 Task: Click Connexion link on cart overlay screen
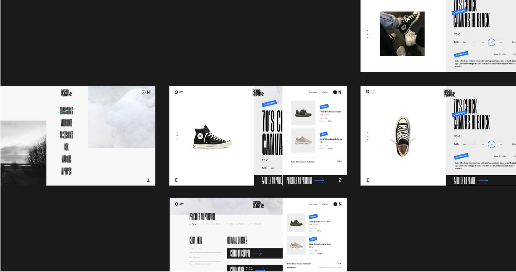(313, 92)
